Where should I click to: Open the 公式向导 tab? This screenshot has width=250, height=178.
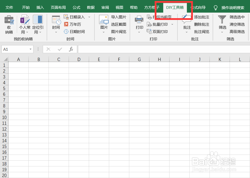198,7
